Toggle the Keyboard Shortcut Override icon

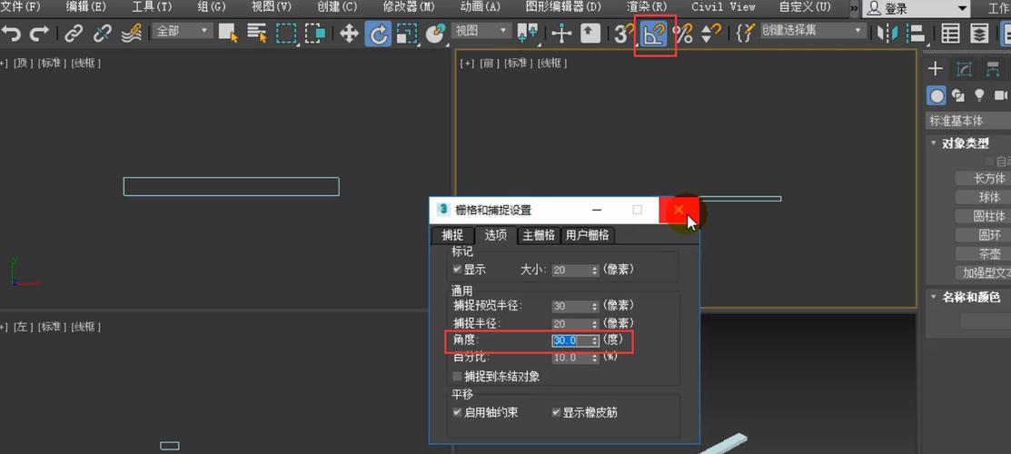point(590,34)
